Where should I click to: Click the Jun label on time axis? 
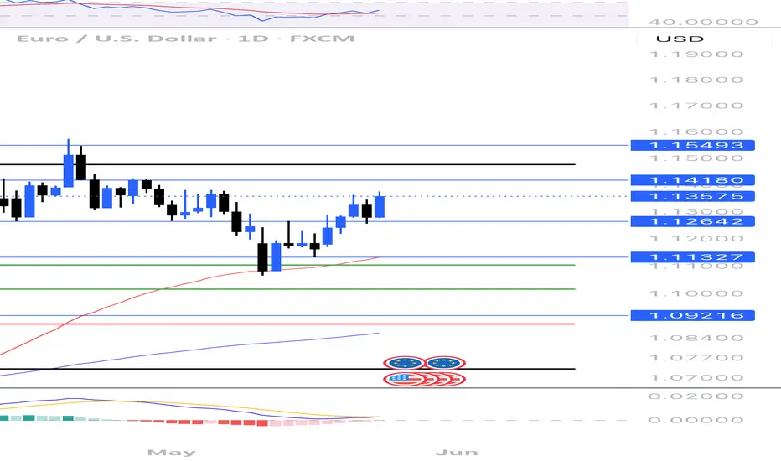[x=457, y=453]
